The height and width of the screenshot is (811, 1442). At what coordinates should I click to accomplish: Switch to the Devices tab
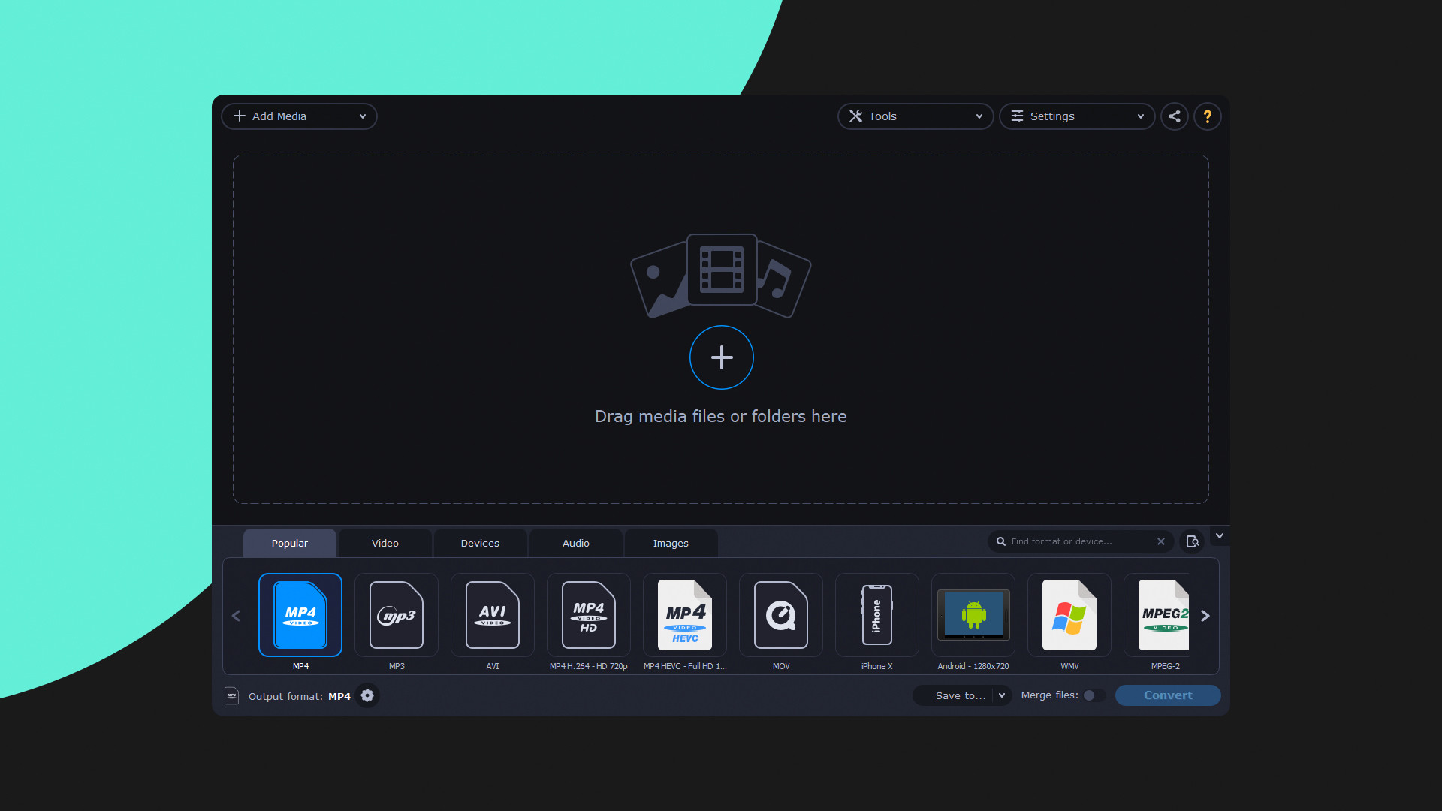tap(481, 541)
